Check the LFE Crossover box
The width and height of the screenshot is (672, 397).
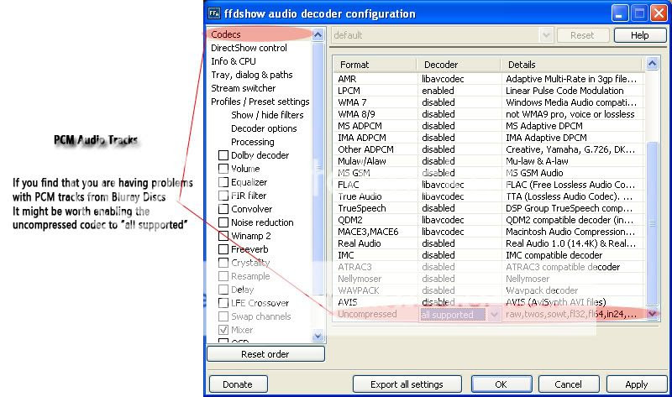pyautogui.click(x=223, y=303)
